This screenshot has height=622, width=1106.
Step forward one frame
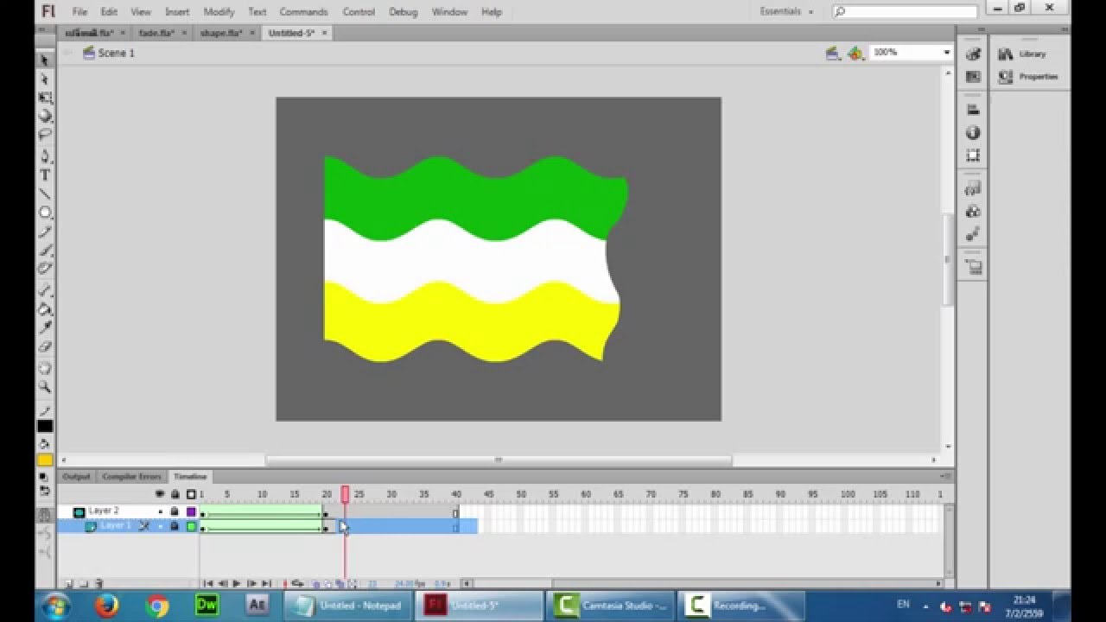point(251,584)
